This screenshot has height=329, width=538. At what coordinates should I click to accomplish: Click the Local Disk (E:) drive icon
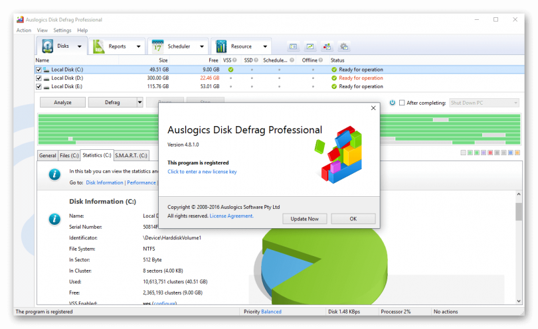click(46, 87)
